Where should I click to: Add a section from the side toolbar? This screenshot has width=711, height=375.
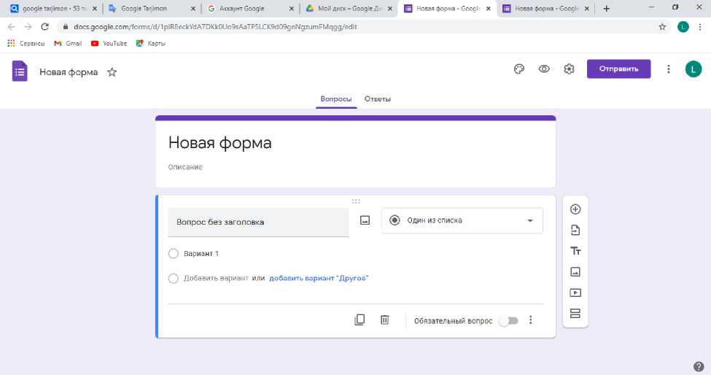pos(575,313)
